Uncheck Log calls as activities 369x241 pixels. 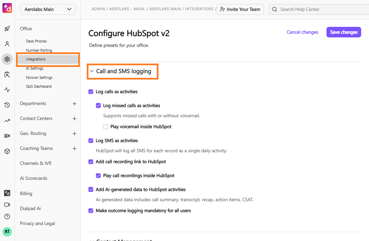[91, 92]
